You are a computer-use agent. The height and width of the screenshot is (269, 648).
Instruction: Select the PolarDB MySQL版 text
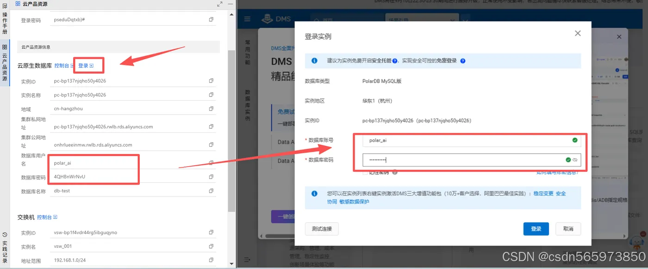click(x=382, y=81)
